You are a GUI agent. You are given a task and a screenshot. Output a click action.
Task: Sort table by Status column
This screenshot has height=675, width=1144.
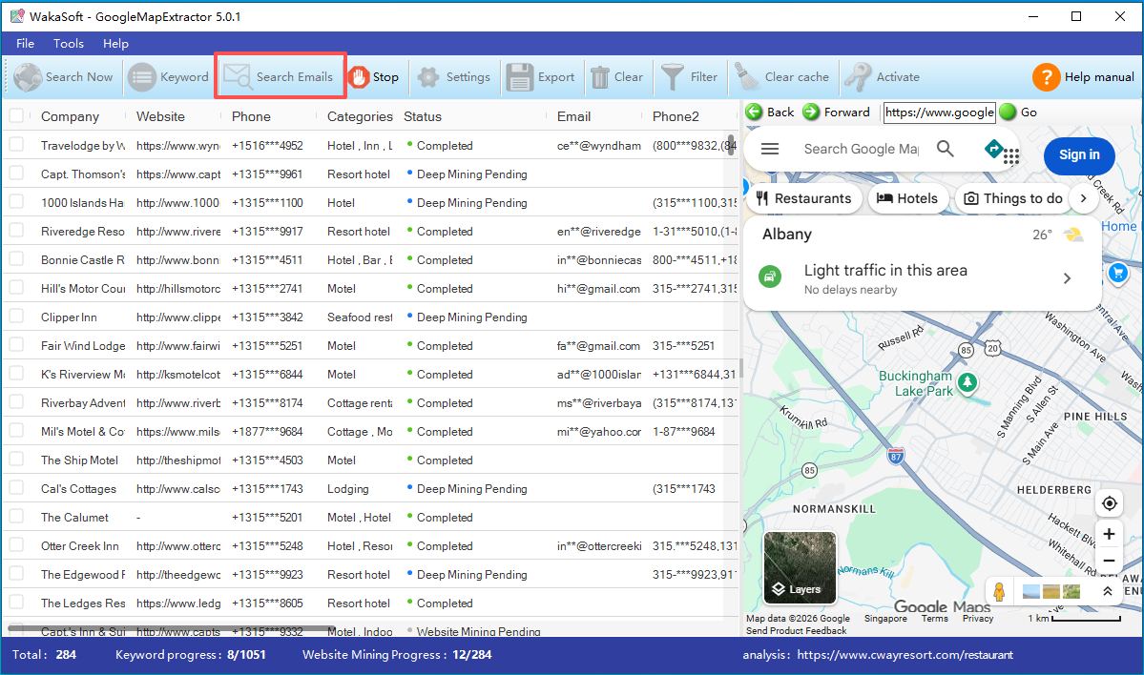pos(423,116)
